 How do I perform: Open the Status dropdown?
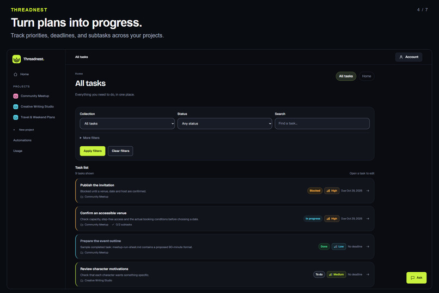pyautogui.click(x=224, y=124)
